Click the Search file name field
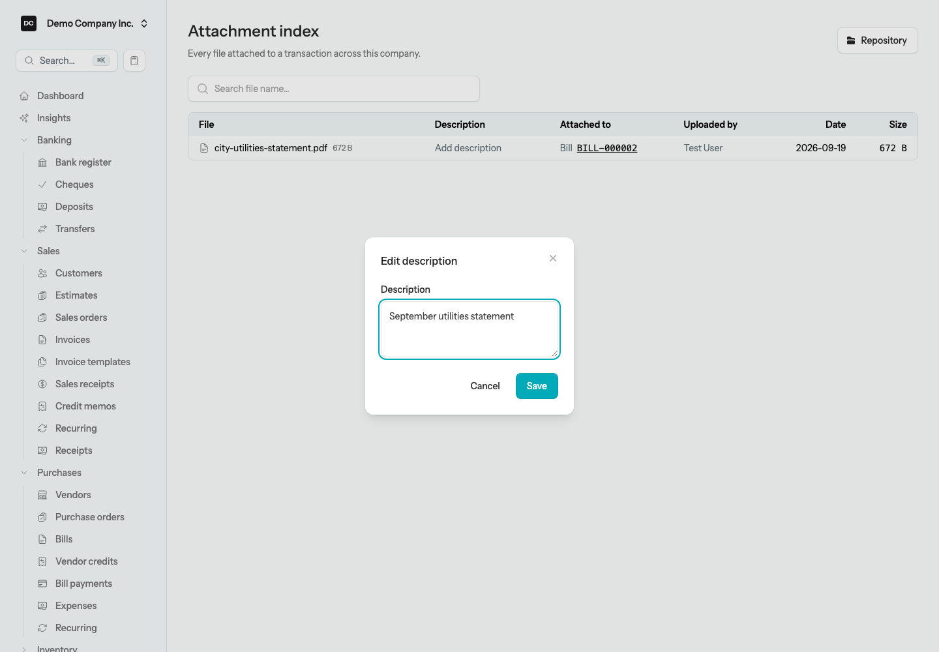This screenshot has width=939, height=652. pos(334,89)
